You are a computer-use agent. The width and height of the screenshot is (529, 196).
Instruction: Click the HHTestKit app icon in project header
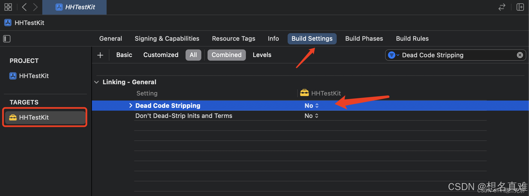[8, 22]
